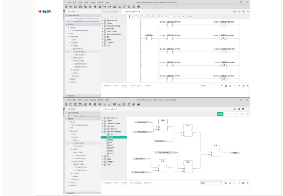The image size is (283, 196).
Task: Click the print icon in the FBD editor toolbar
Action: click(x=247, y=114)
